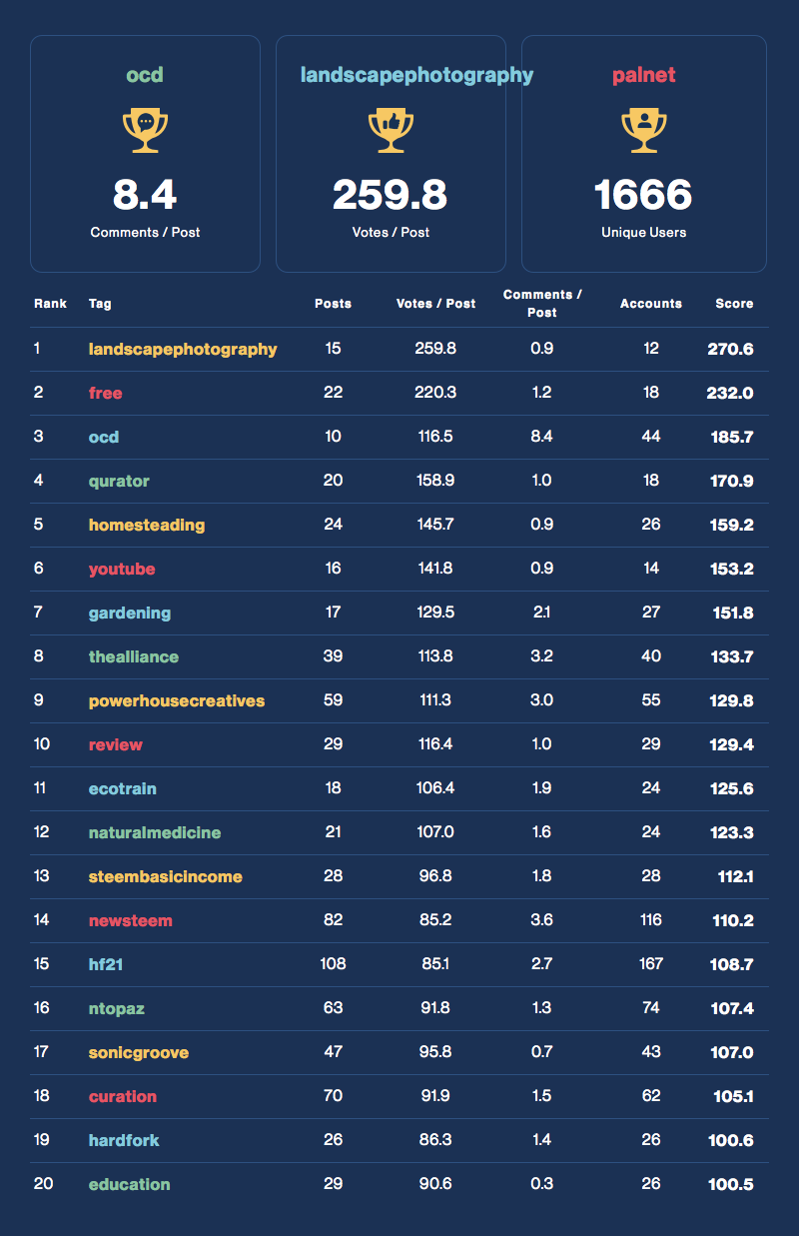Open the free tag in the table

point(105,393)
